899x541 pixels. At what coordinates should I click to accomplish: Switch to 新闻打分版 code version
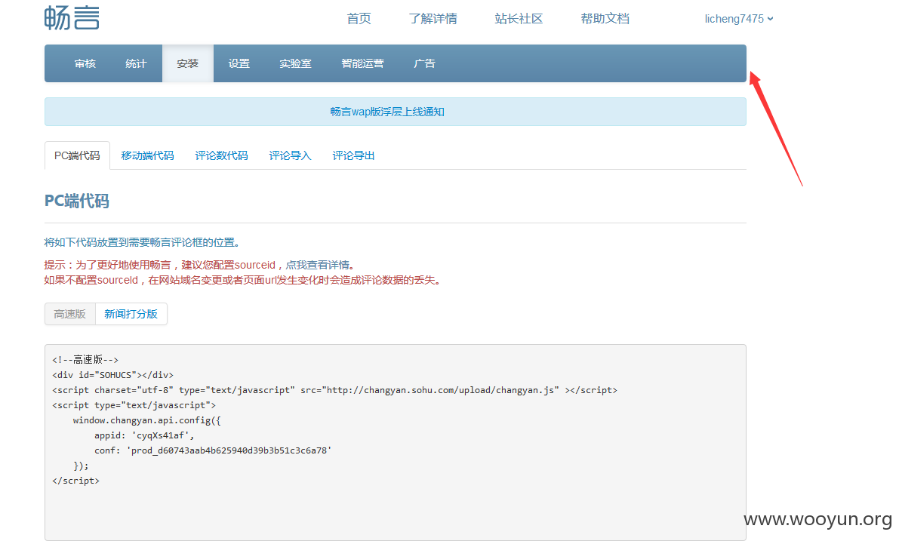click(x=131, y=314)
